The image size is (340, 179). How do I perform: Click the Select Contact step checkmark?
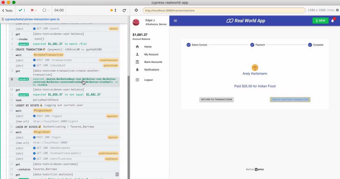point(188,45)
